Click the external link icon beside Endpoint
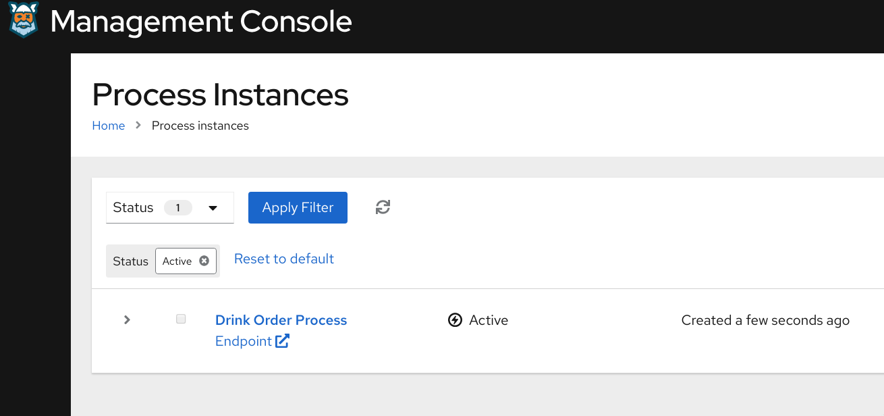This screenshot has width=884, height=416. coord(284,341)
